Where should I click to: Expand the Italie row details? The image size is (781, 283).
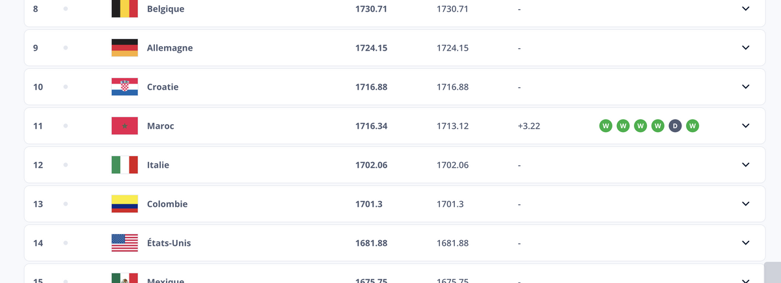[x=746, y=165]
